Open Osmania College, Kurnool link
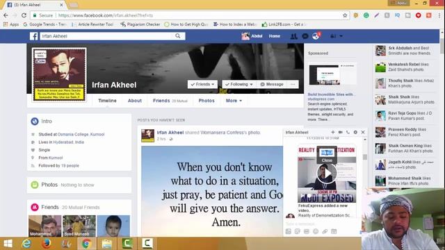This screenshot has width=445, height=250. (x=81, y=134)
